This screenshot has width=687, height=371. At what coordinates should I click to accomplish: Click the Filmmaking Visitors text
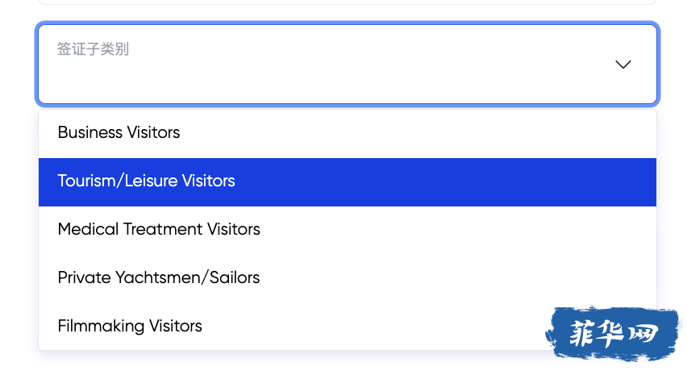pyautogui.click(x=130, y=327)
